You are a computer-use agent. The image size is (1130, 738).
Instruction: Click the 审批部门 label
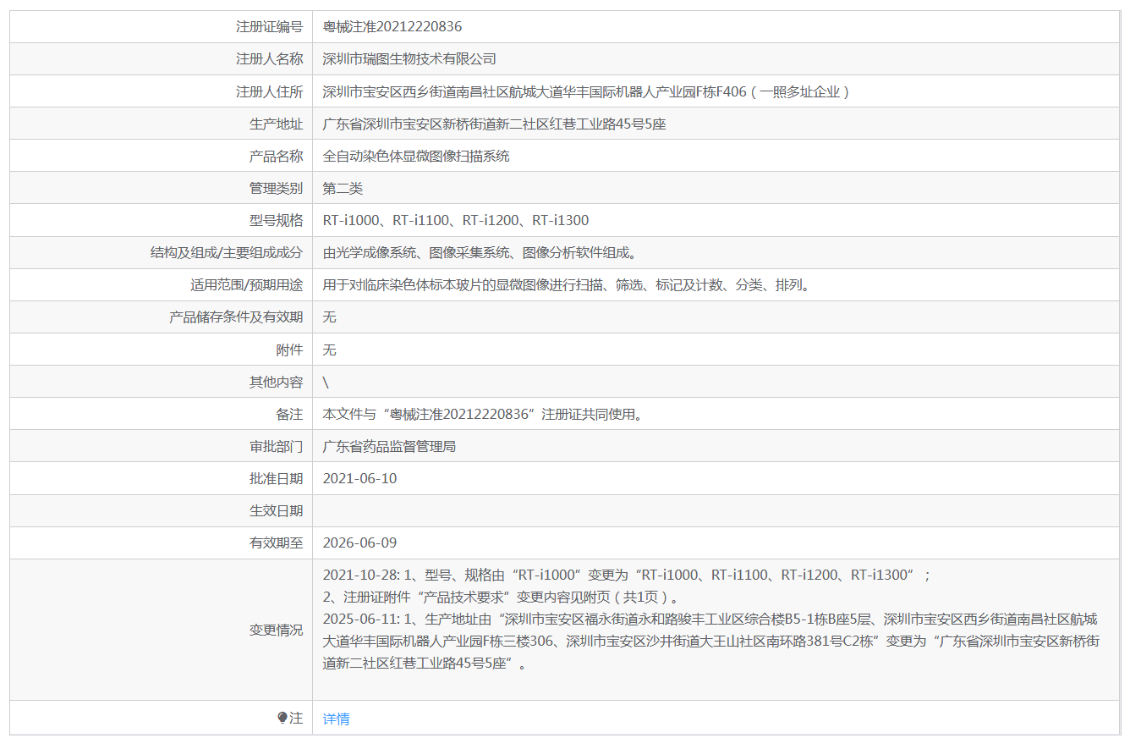(x=276, y=446)
